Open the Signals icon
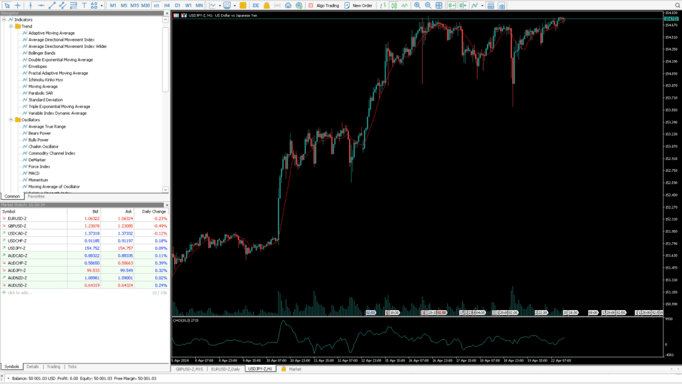 [278, 5]
